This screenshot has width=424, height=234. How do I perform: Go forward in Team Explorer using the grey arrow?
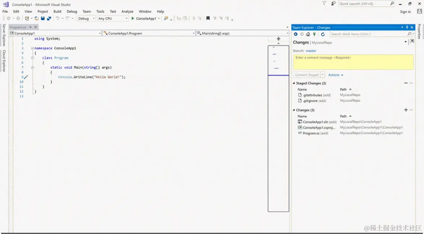click(x=302, y=34)
